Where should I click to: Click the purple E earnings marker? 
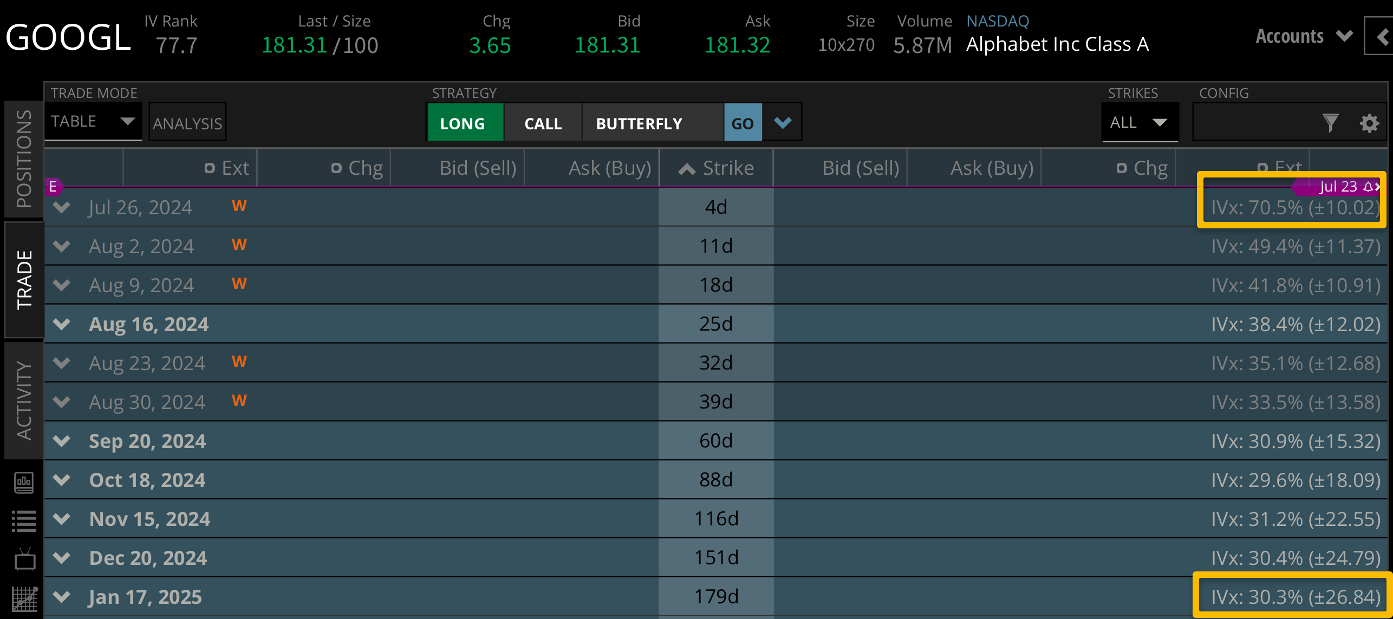53,187
